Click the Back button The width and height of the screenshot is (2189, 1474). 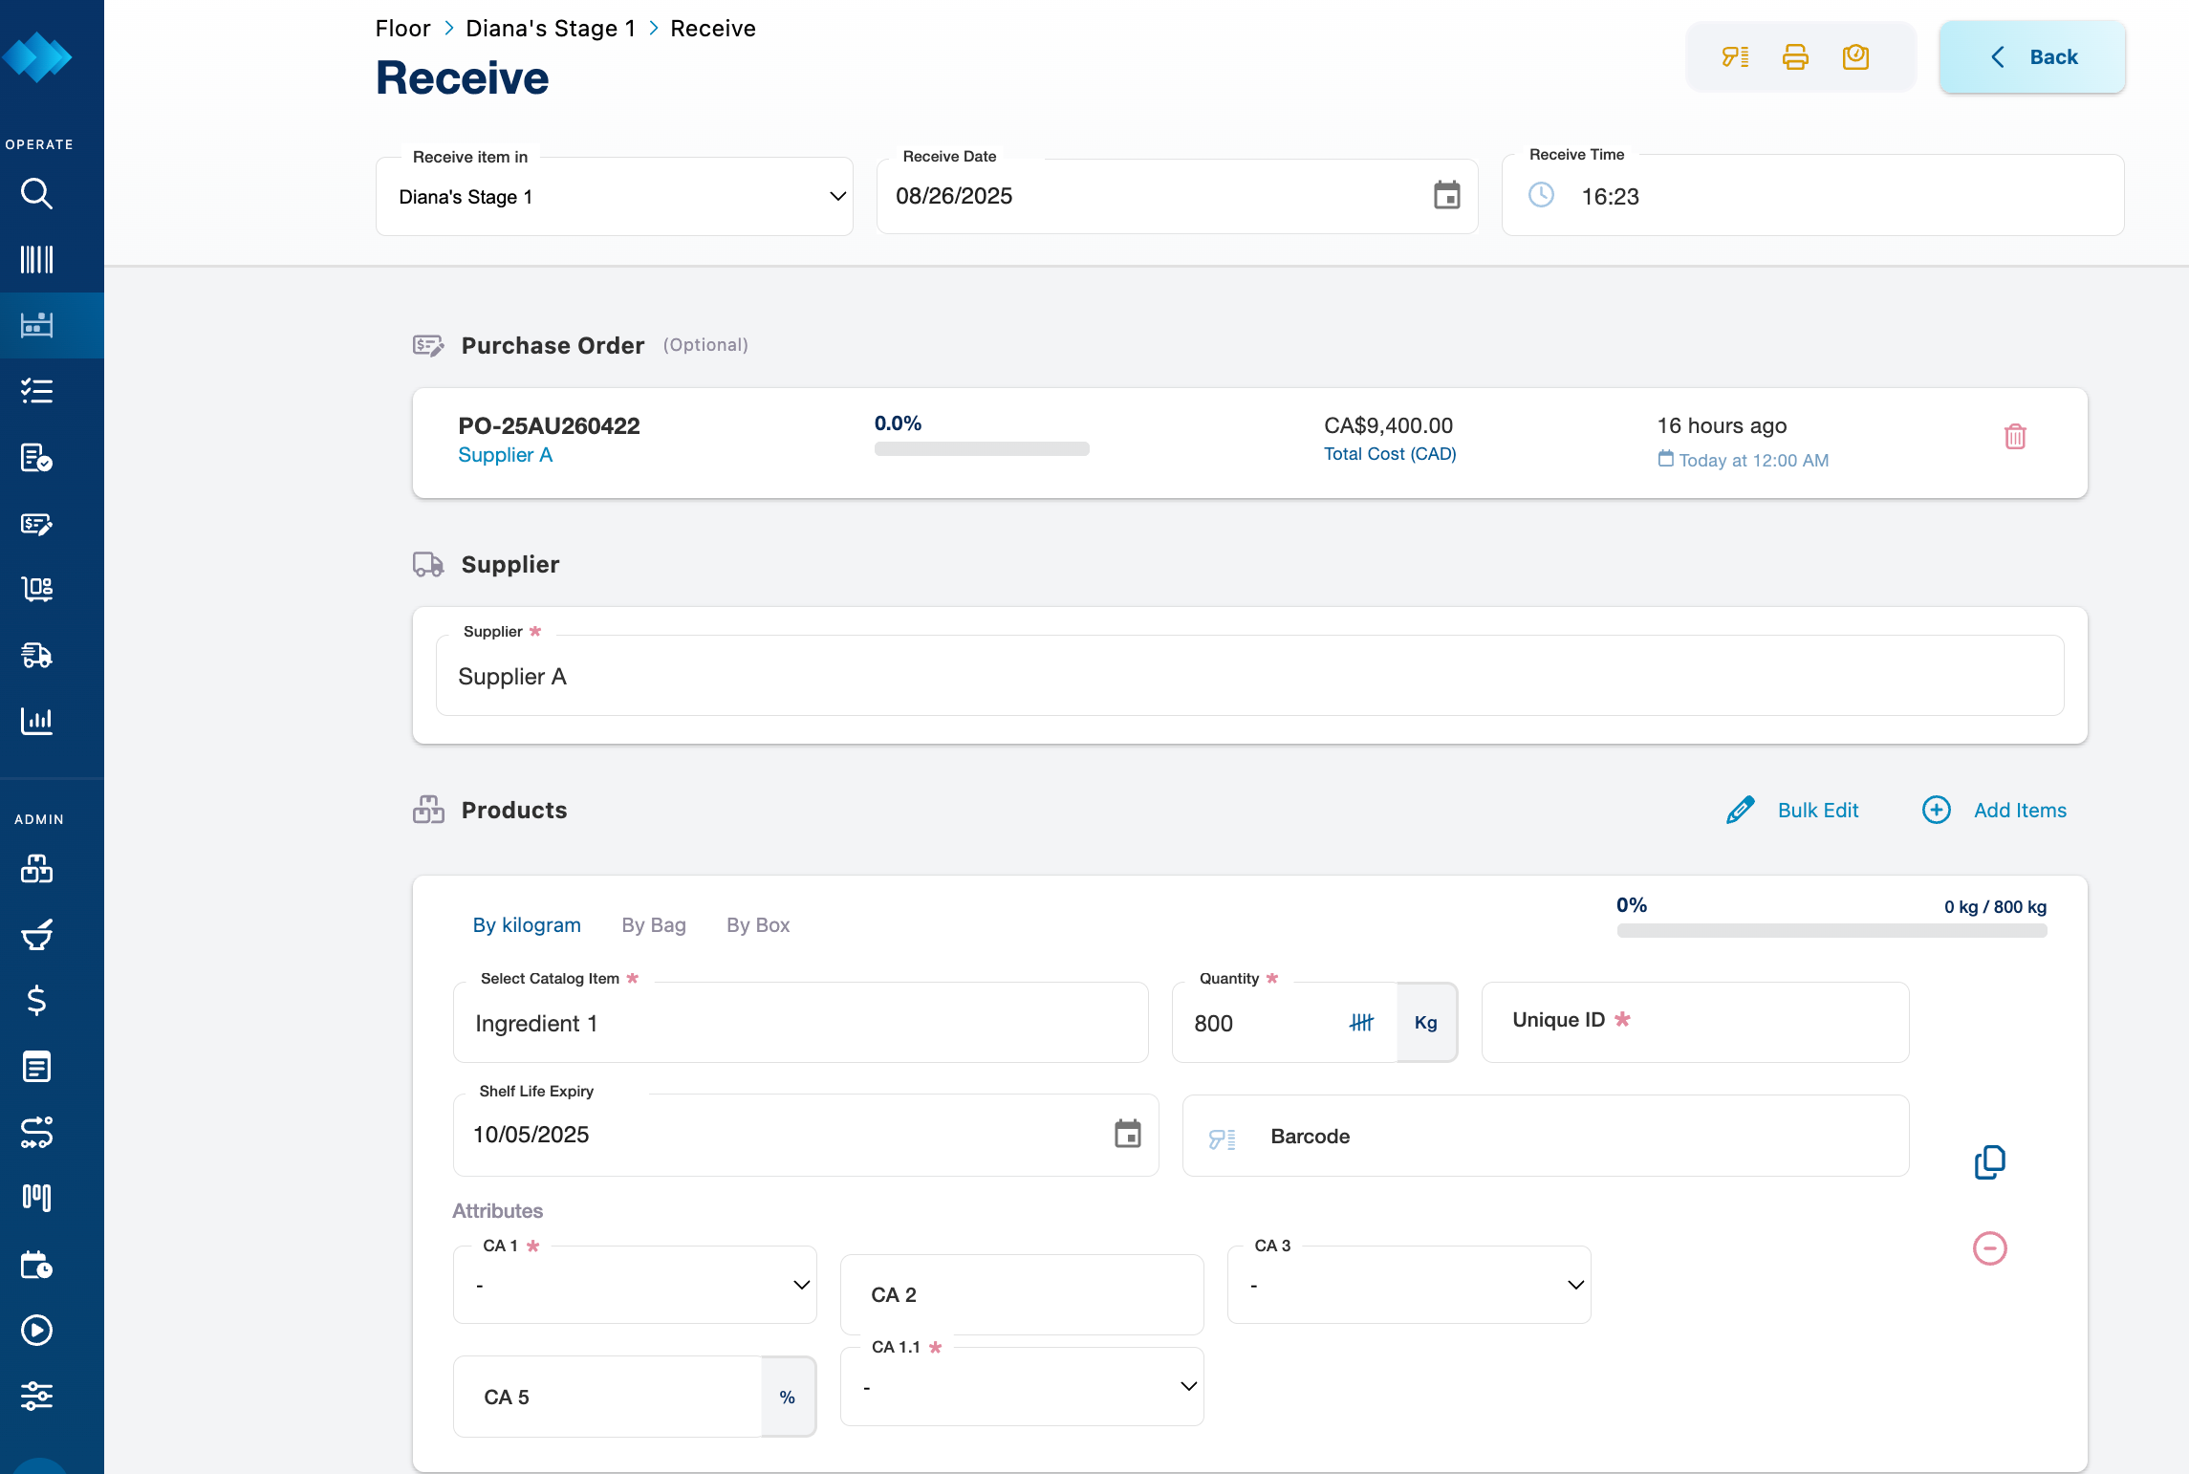[2032, 57]
